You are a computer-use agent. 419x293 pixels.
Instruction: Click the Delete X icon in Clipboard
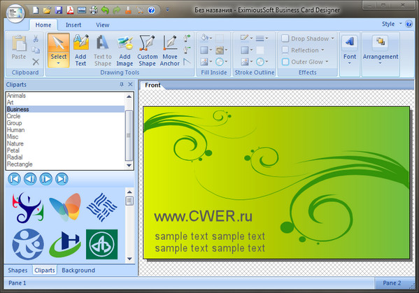pyautogui.click(x=36, y=62)
